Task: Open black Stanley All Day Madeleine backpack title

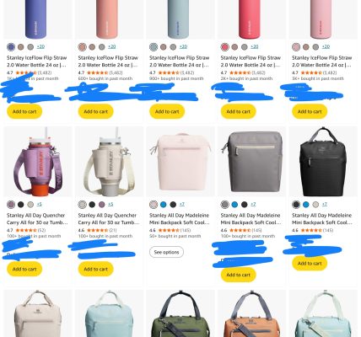Action: click(322, 219)
